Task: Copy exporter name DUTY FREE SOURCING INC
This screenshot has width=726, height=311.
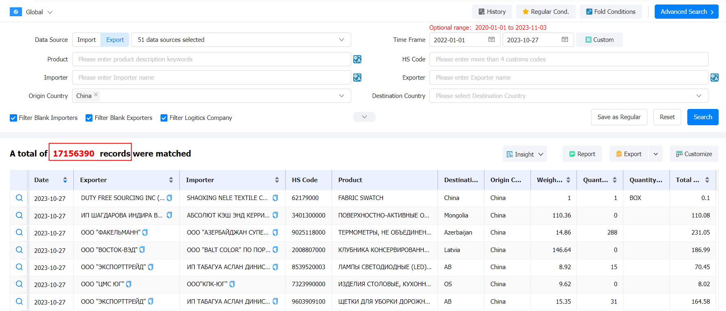Action: tap(169, 198)
